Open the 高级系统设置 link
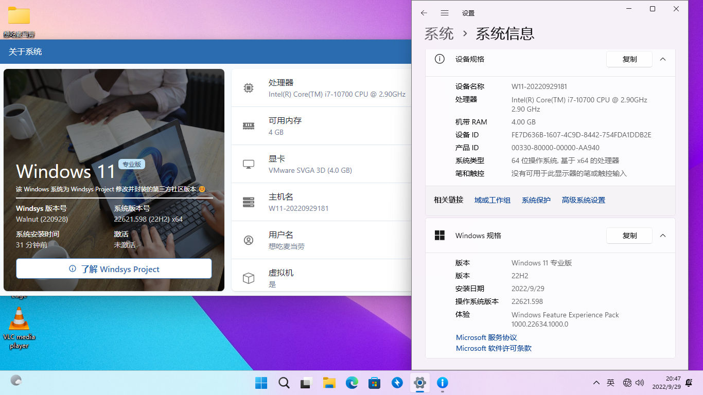Screen dimensions: 703x395 tap(583, 200)
